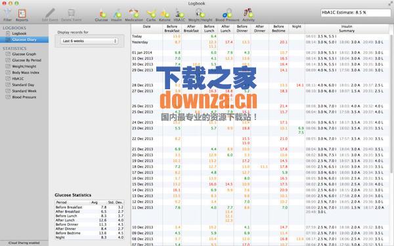Add an HbA1C entry from toolbar
Viewport: 394px width, 246px height.
point(179,15)
